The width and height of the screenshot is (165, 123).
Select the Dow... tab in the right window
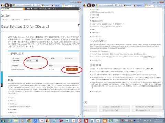click(x=149, y=5)
